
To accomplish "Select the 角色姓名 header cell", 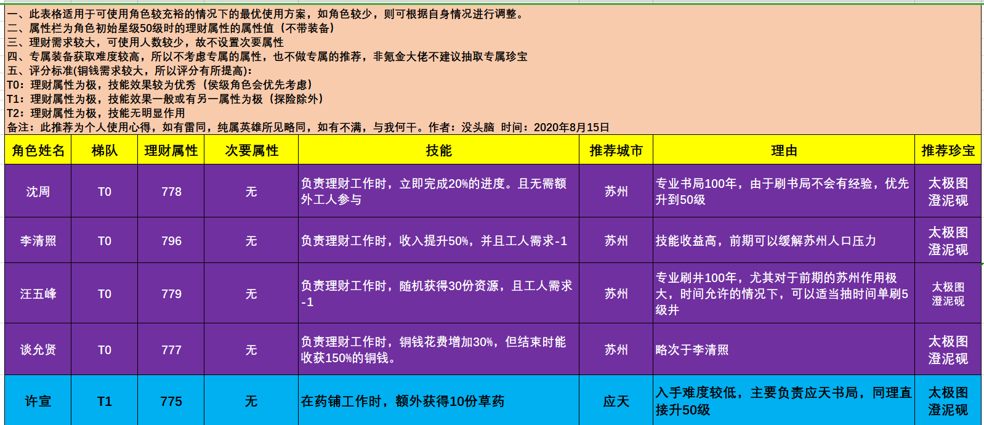I will [38, 150].
